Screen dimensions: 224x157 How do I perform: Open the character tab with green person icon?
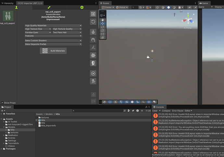coord(17,7)
